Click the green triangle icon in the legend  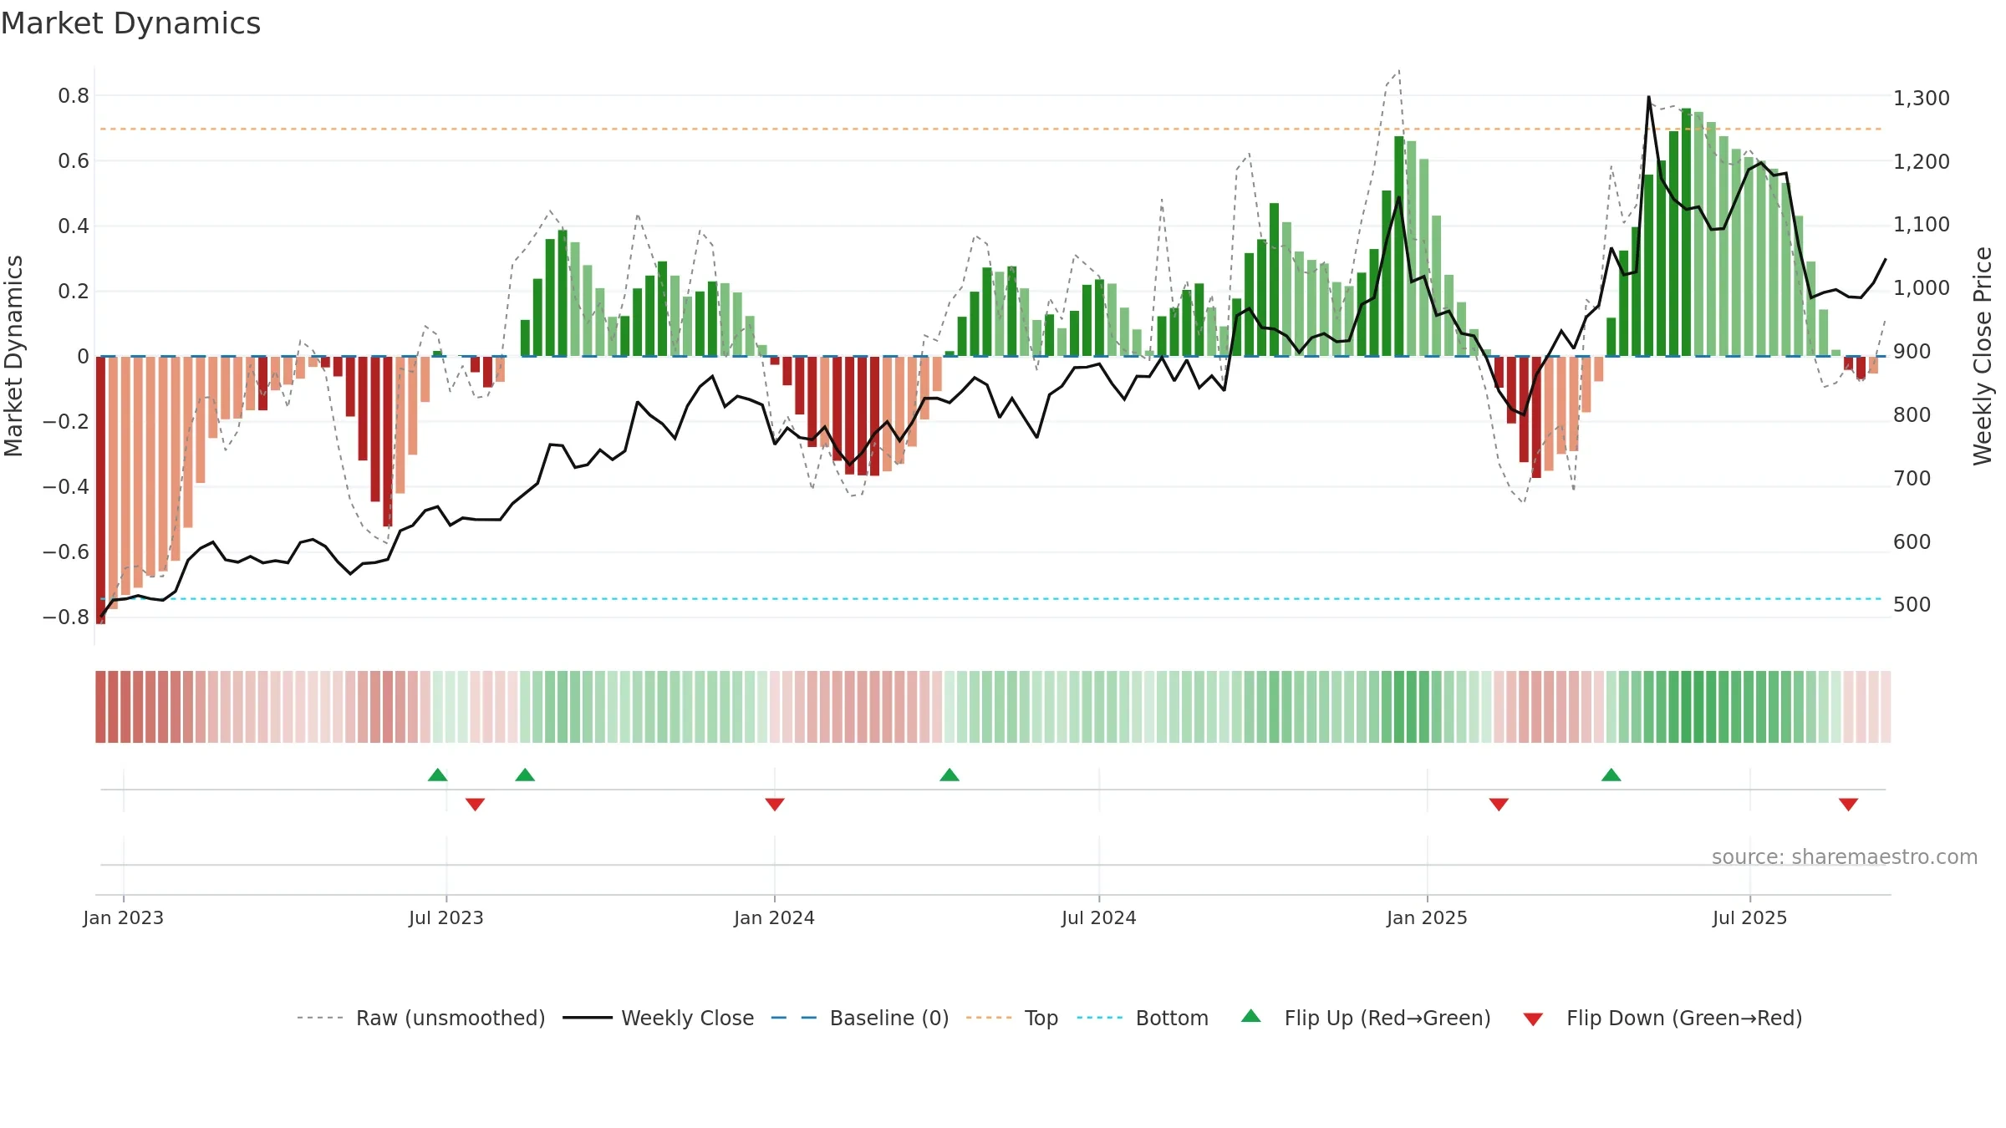click(x=1251, y=1016)
